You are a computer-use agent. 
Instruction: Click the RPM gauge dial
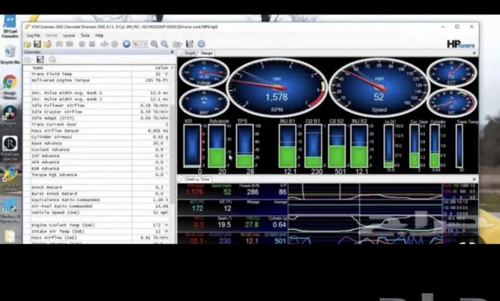coord(277,88)
